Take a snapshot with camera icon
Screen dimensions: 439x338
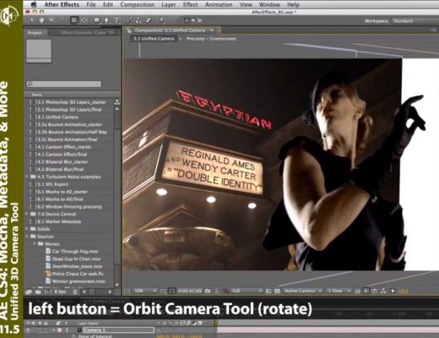tap(208, 291)
